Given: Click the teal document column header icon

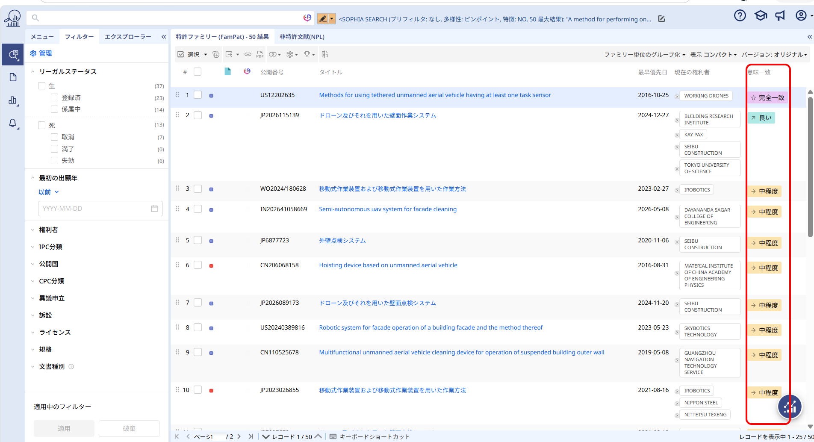Looking at the screenshot, I should point(227,71).
